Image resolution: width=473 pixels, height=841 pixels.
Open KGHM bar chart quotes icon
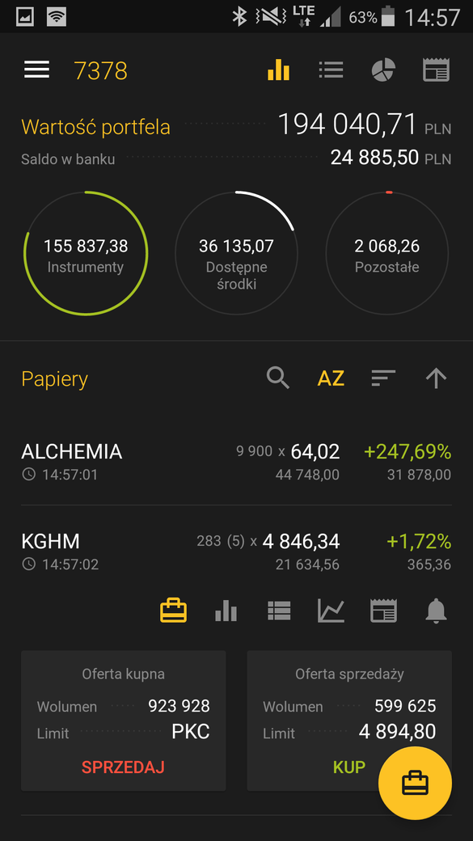[226, 611]
